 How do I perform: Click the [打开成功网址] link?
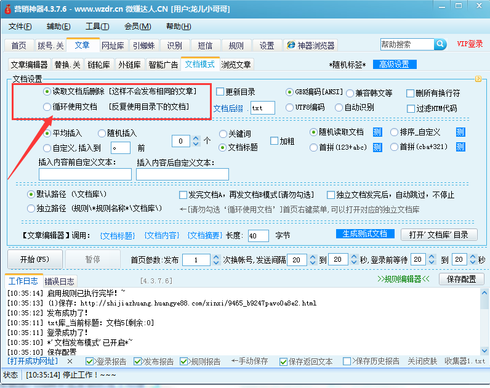click(33, 361)
